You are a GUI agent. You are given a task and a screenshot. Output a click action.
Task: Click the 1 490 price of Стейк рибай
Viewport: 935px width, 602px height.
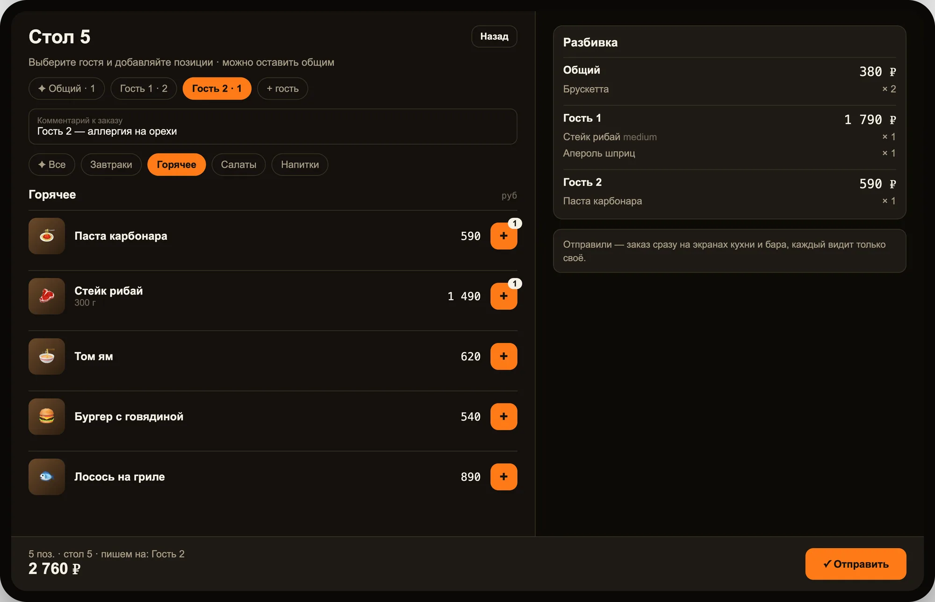tap(464, 296)
